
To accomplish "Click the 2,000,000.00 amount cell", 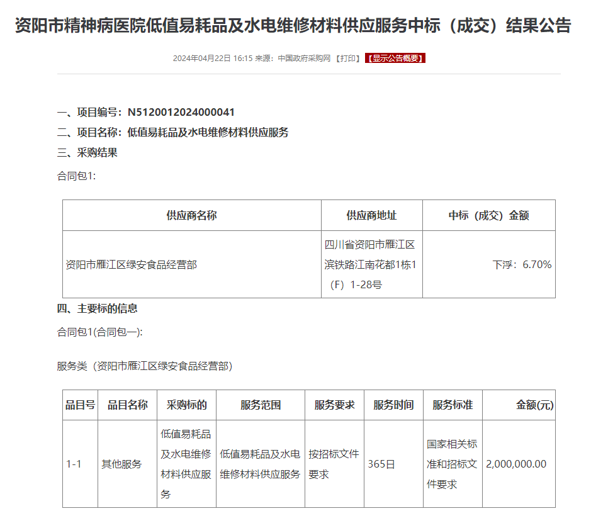I will click(519, 464).
